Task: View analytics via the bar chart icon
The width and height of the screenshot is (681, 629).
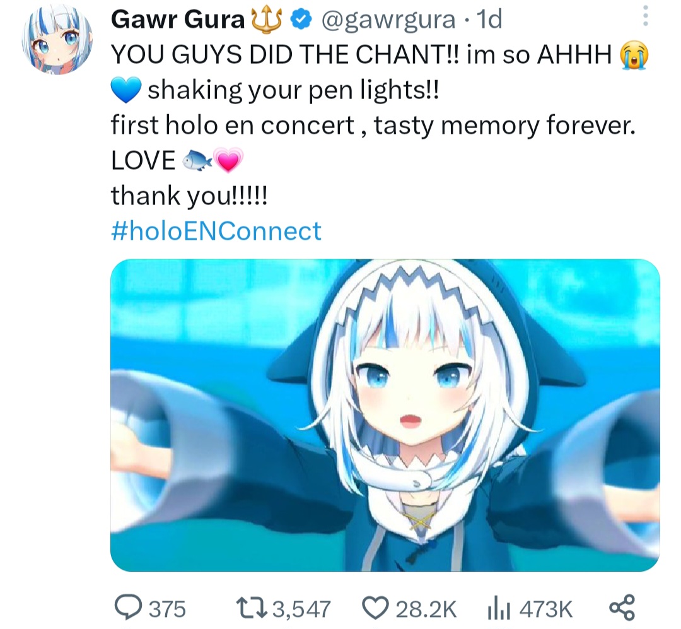Action: point(498,608)
